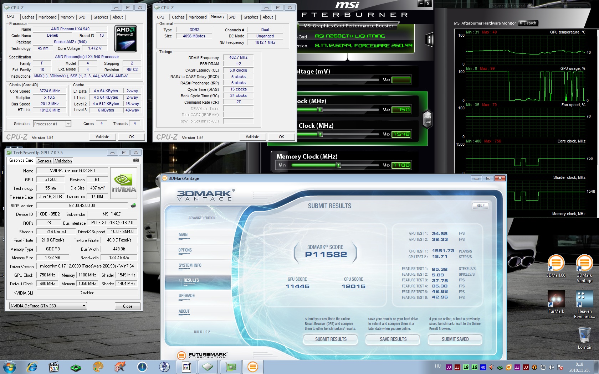Image resolution: width=599 pixels, height=374 pixels.
Task: Click the blue 40 temperature tray icon
Action: [x=483, y=367]
